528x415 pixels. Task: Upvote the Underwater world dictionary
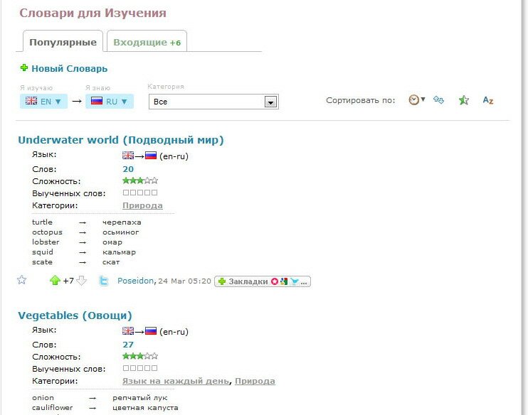coord(55,281)
